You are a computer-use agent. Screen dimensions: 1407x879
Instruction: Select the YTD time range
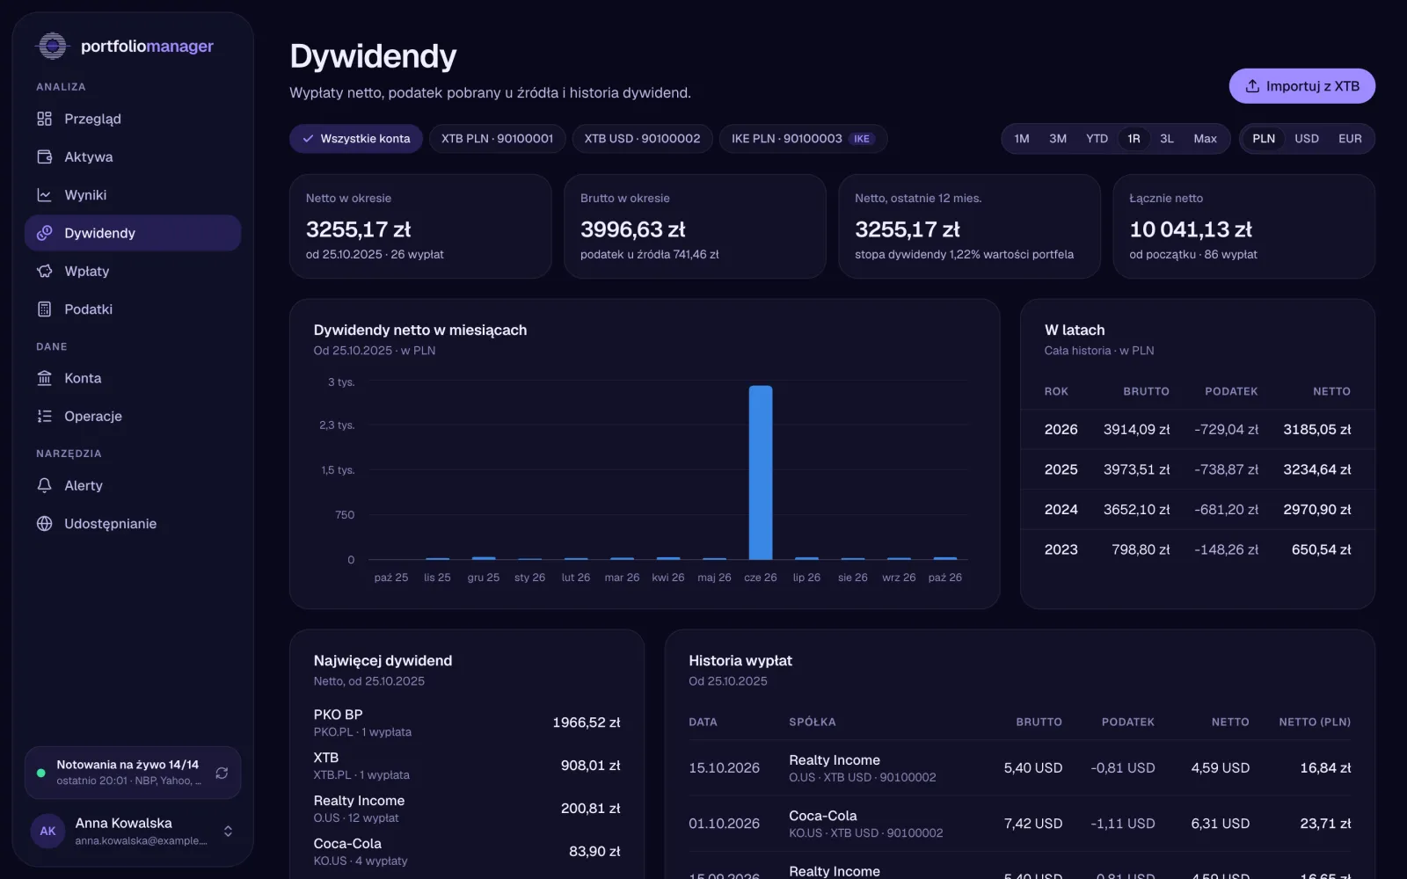[1097, 139]
